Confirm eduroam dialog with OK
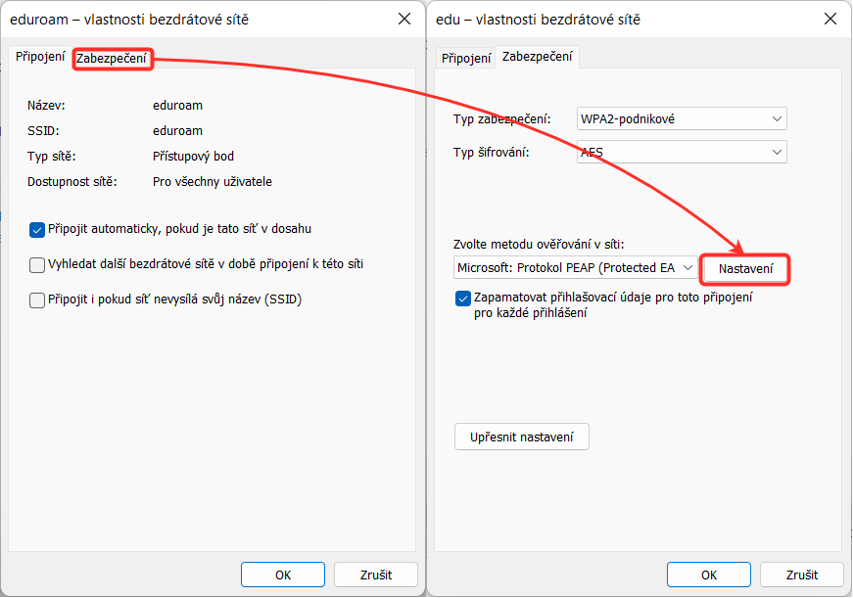Viewport: 853px width, 598px height. [283, 575]
